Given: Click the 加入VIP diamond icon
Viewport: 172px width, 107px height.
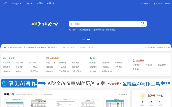Looking at the screenshot, I should [154, 3].
